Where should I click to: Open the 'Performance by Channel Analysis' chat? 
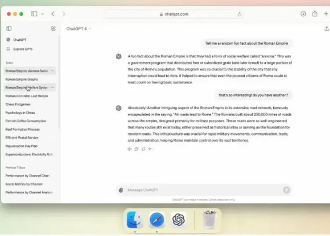29,192
